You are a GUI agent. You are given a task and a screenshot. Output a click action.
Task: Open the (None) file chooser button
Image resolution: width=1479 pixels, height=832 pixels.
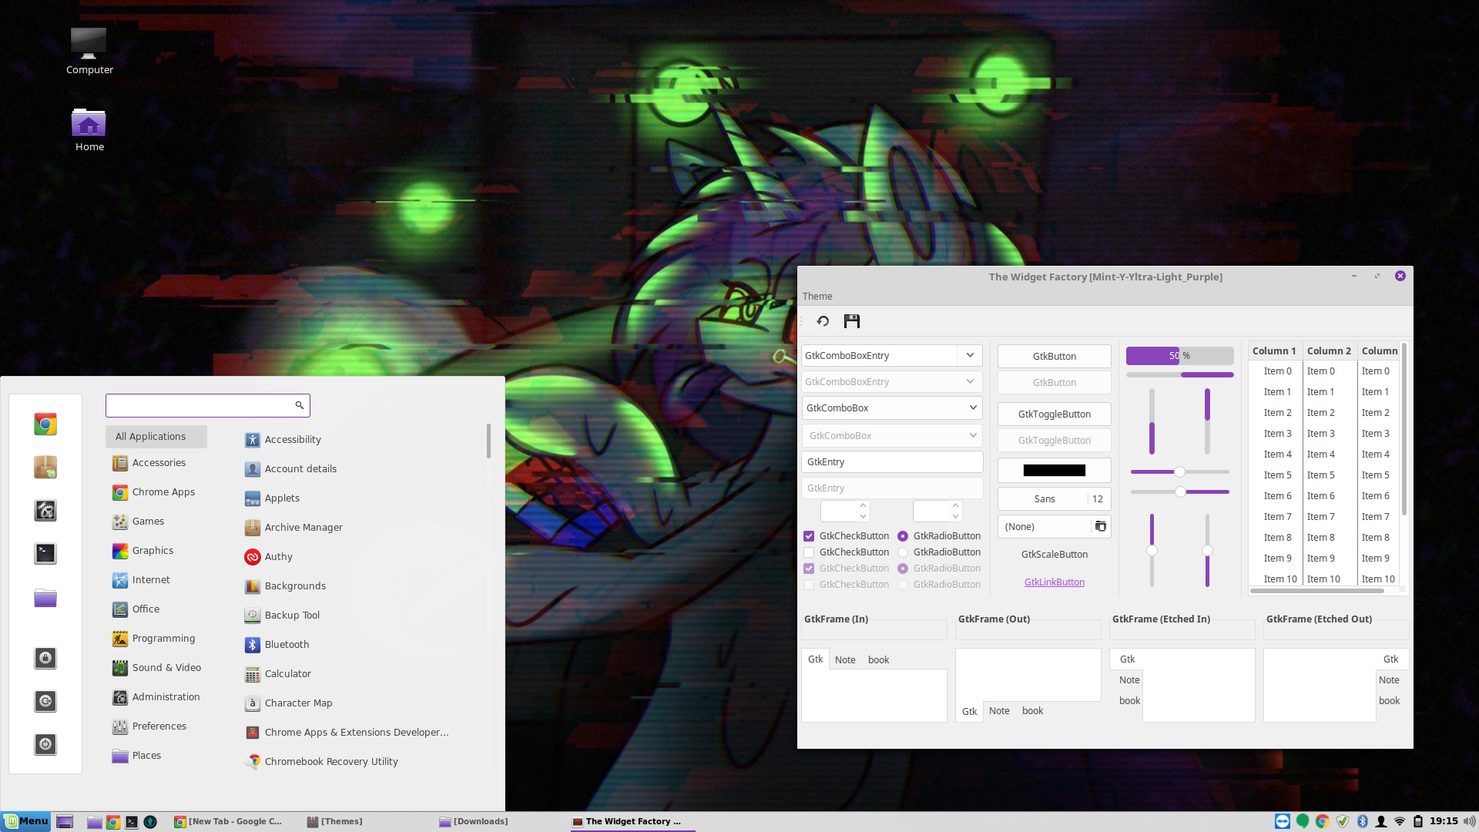(x=1054, y=526)
